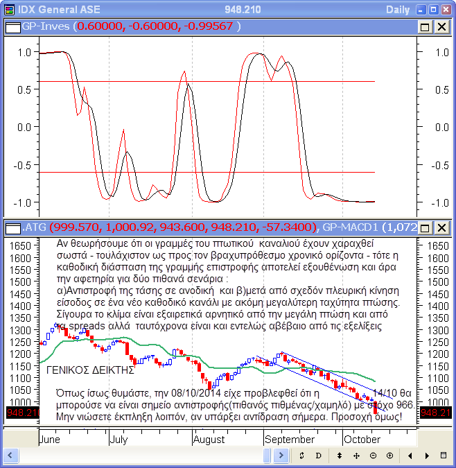Open the "D" periodicity selector
456x468 pixels.
point(319,455)
